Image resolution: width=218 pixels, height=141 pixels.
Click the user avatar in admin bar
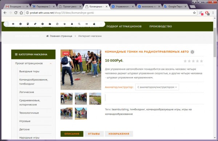click(x=6, y=24)
